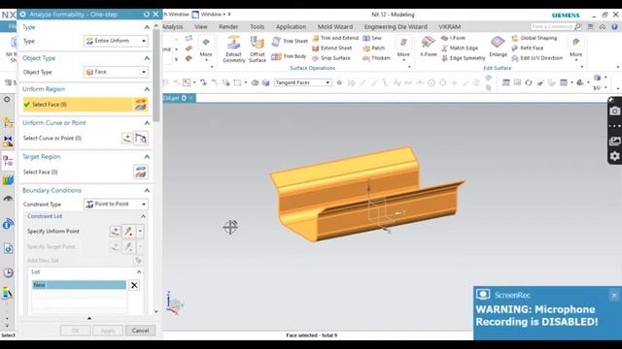Click the Refit Face tool
This screenshot has width=622, height=349.
(x=528, y=48)
